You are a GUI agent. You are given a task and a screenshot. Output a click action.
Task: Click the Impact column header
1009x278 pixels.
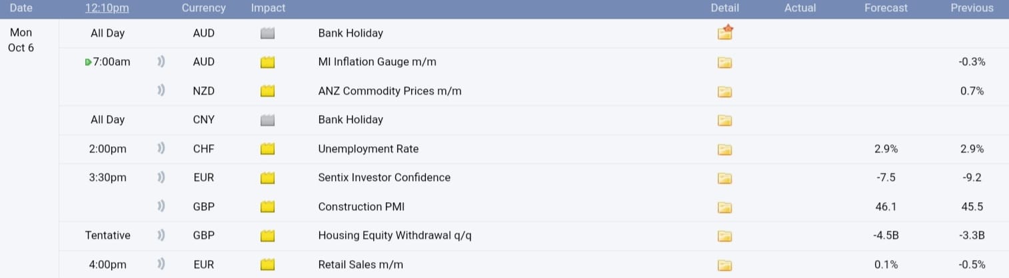[x=268, y=8]
